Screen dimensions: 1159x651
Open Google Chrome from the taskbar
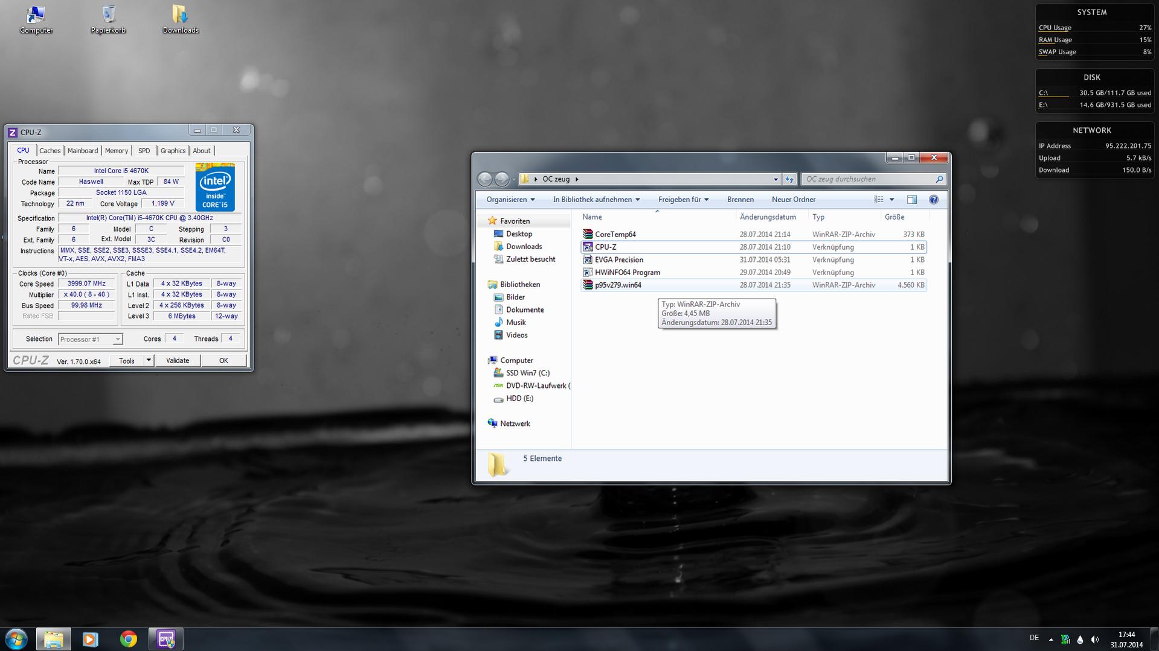point(128,639)
